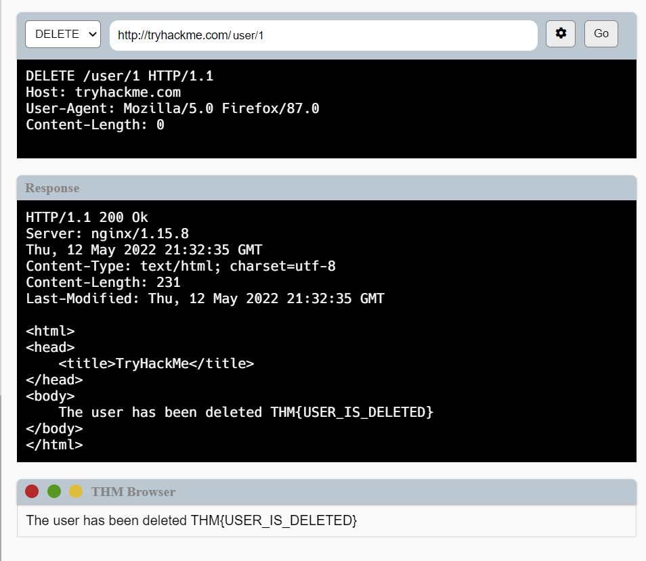The height and width of the screenshot is (561, 646).
Task: Click the THM Browser title label
Action: pos(133,492)
